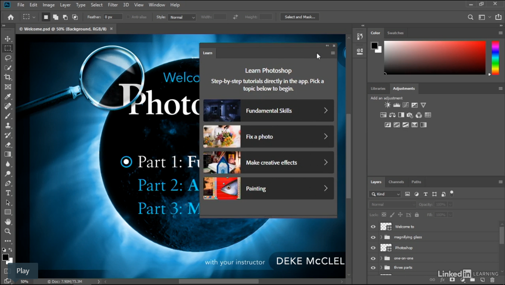The width and height of the screenshot is (505, 285).
Task: Open the selection Style dropdown
Action: [182, 17]
